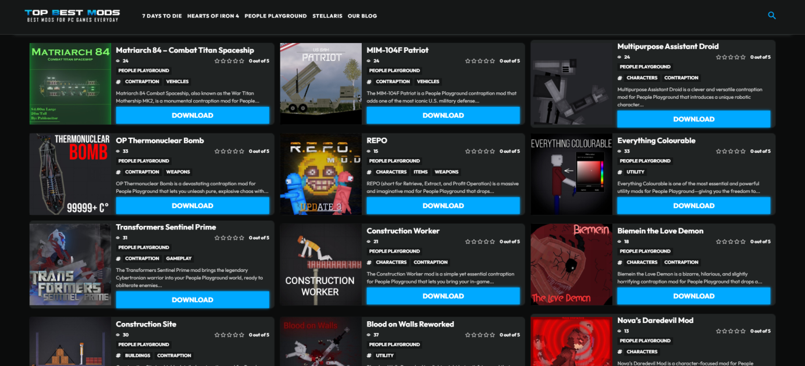The width and height of the screenshot is (805, 366).
Task: Select People Playground category on Construction Site card
Action: coord(144,345)
